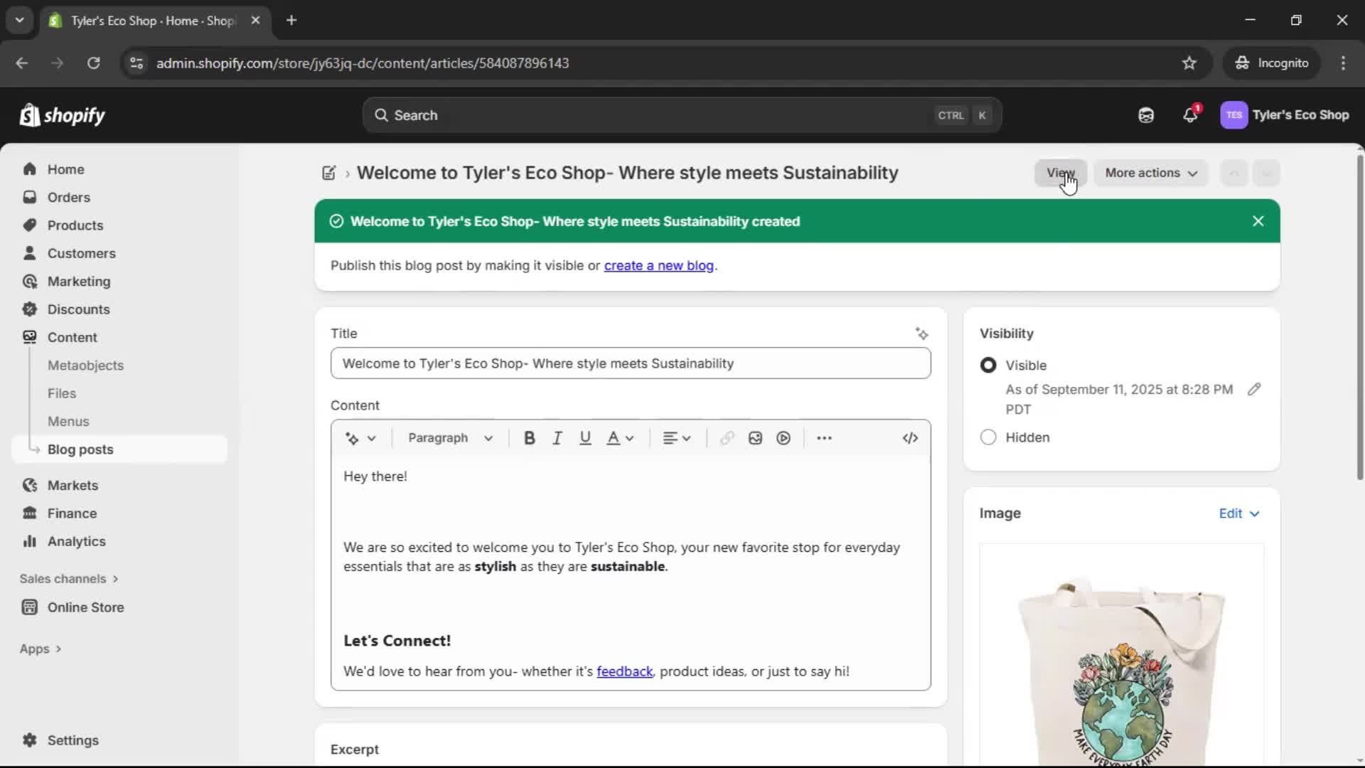Open the Paragraph style dropdown

(x=450, y=438)
